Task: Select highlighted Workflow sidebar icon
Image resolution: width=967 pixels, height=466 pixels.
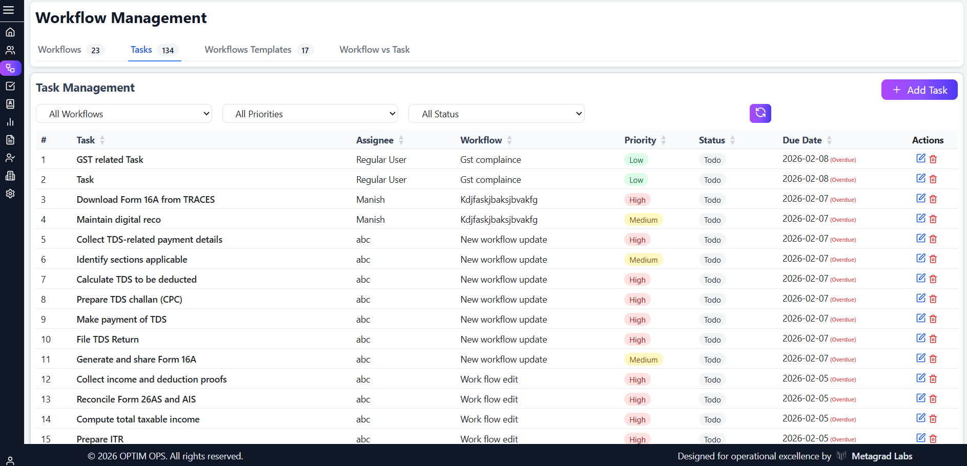Action: [10, 68]
